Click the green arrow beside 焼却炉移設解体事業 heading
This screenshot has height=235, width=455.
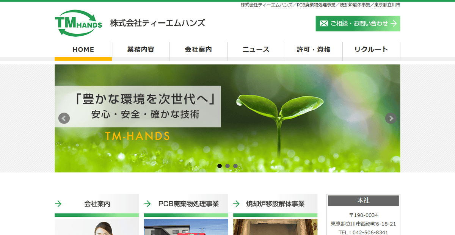click(237, 204)
